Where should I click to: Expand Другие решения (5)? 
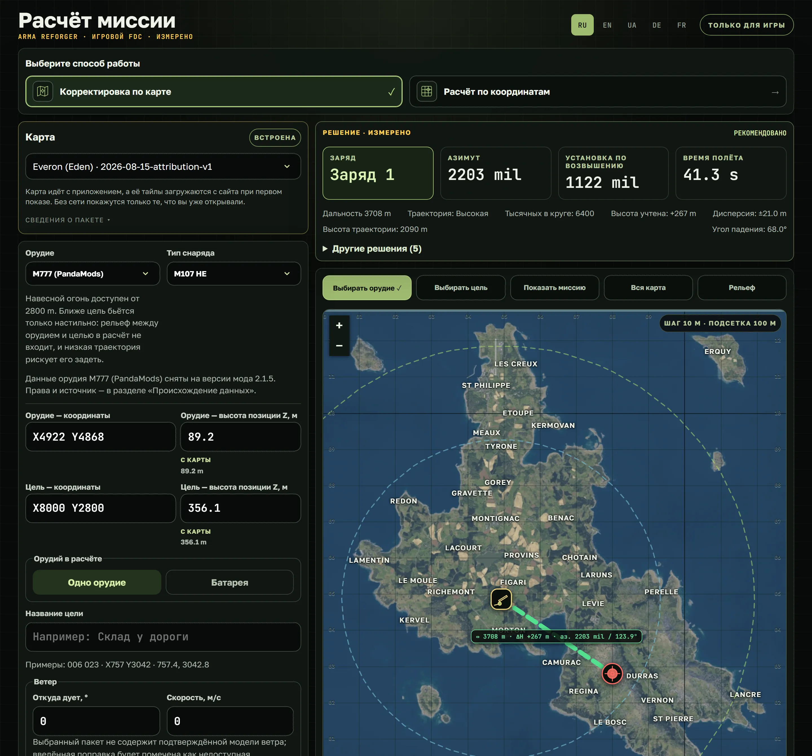click(x=372, y=249)
